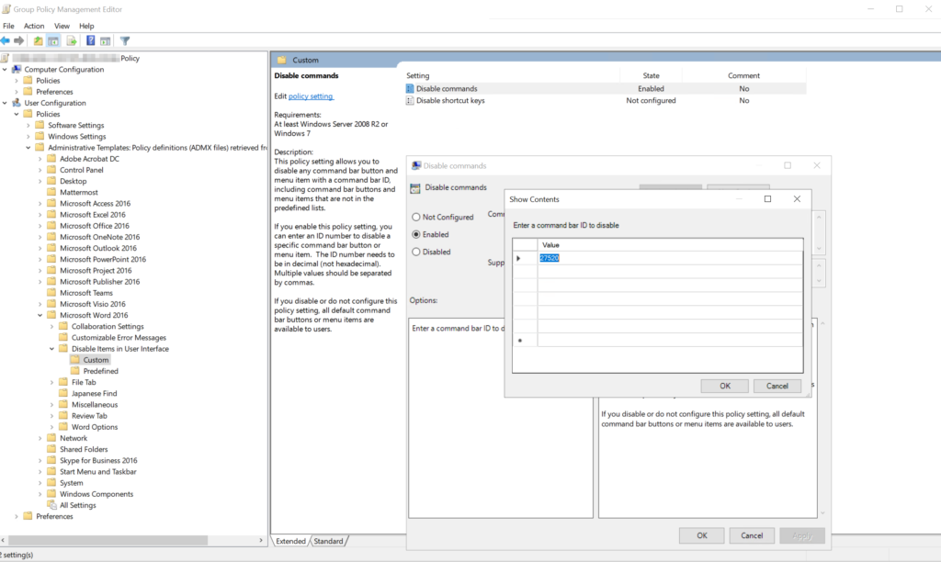Open the Action menu
This screenshot has width=941, height=562.
[34, 26]
